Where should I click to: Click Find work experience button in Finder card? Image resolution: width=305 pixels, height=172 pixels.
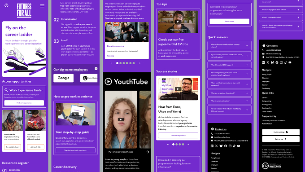[x=24, y=103]
